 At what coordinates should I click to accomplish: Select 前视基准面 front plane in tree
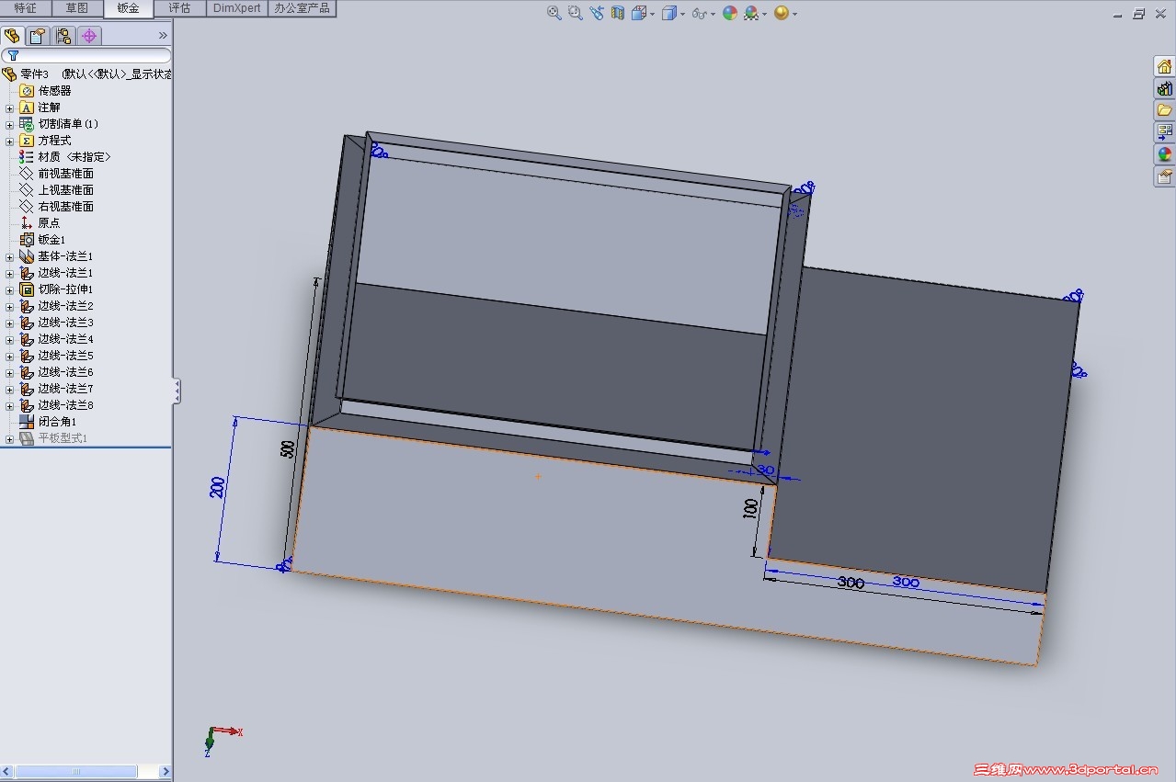(x=65, y=173)
